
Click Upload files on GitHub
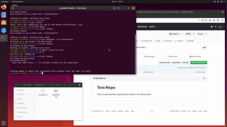point(176,62)
